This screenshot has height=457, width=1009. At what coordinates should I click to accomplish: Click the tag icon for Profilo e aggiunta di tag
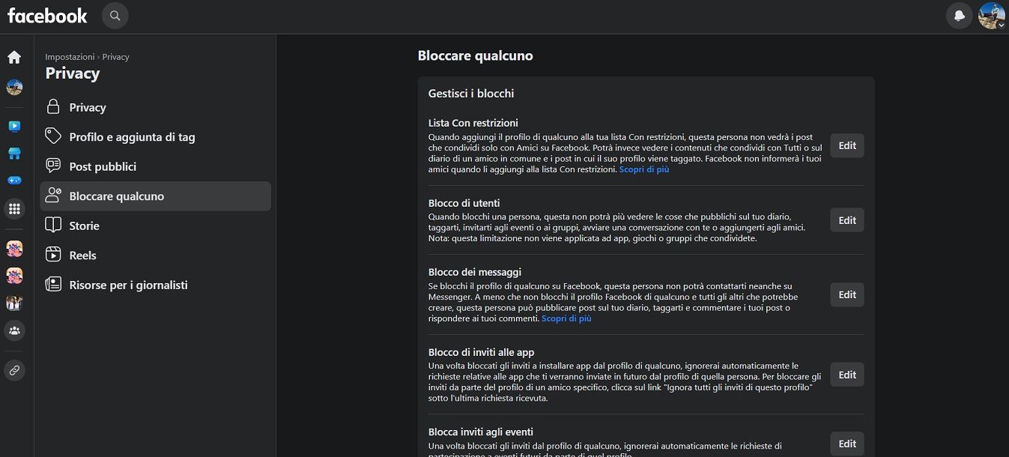[53, 136]
